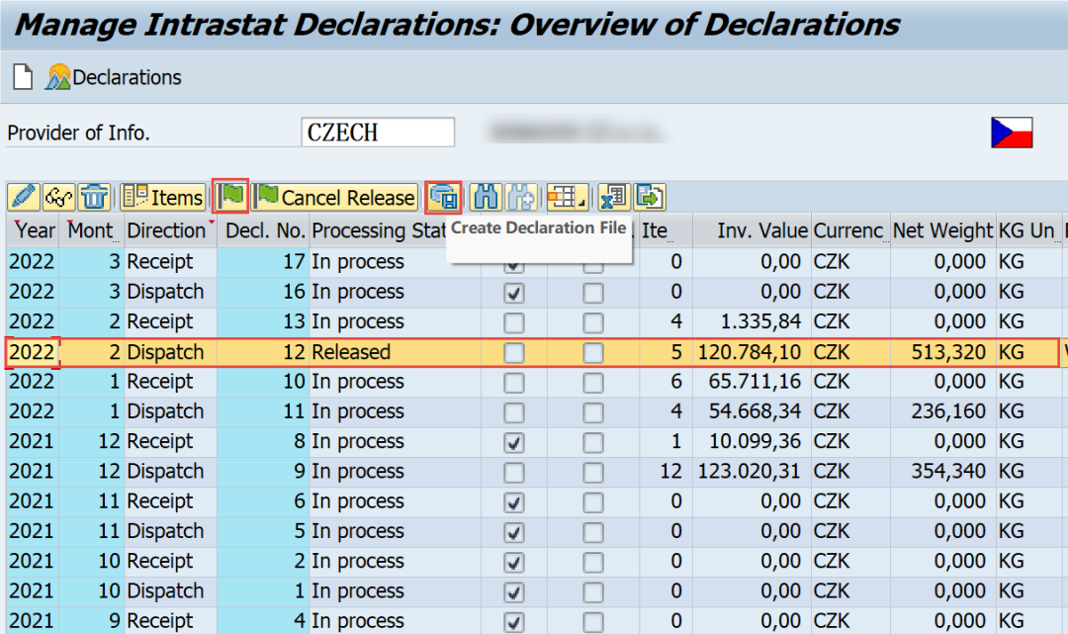Viewport: 1068px width, 634px height.
Task: Click the export to spreadsheet icon
Action: (614, 198)
